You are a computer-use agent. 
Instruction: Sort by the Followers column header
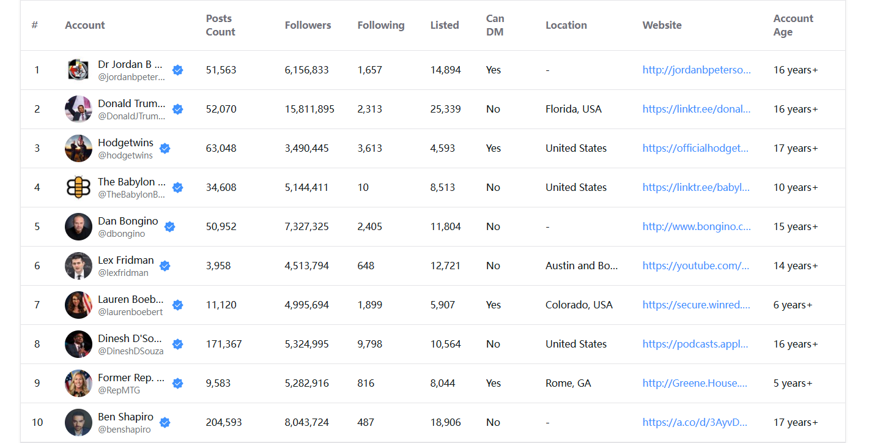tap(308, 25)
